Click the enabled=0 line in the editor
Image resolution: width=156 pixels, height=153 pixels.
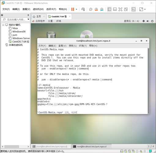tap(43, 101)
